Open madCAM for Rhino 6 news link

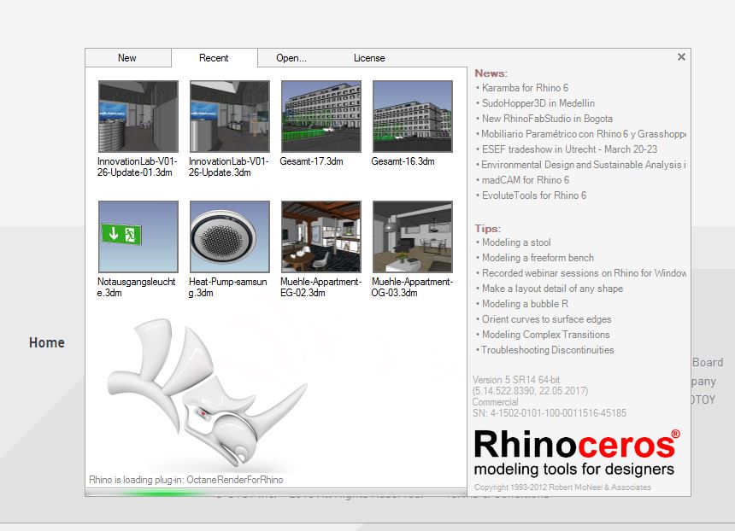coord(526,180)
